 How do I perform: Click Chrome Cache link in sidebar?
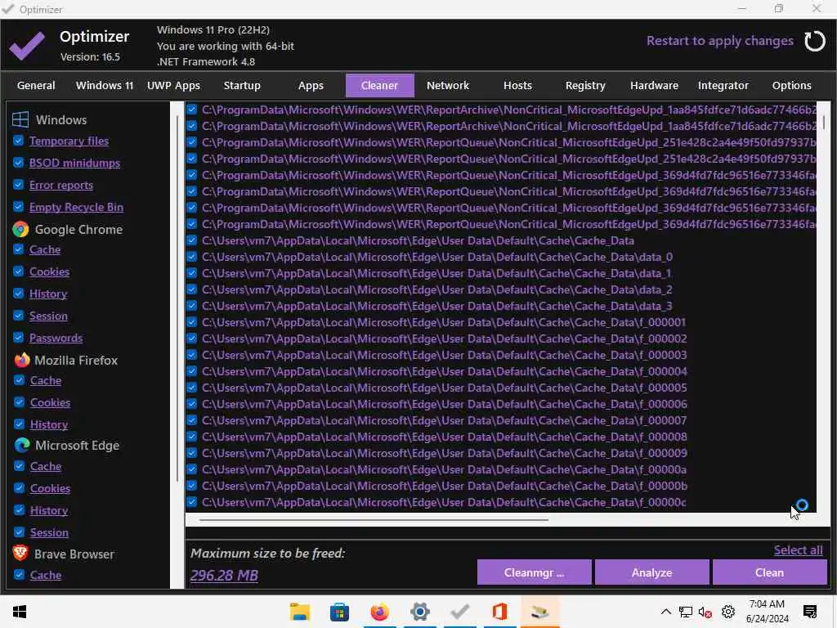45,250
